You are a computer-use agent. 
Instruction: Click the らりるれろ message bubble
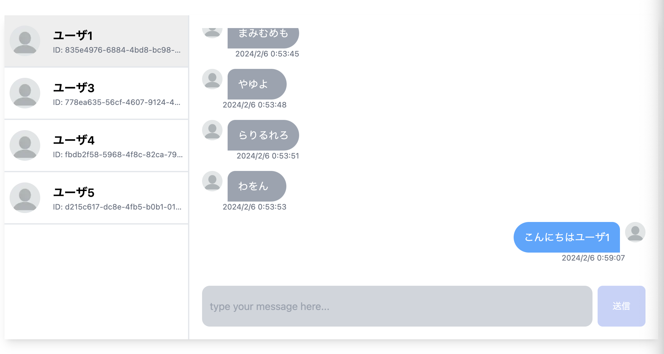pyautogui.click(x=263, y=135)
